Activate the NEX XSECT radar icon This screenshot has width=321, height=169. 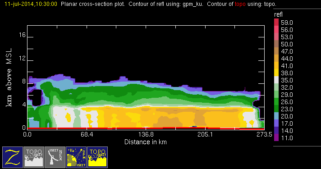click(55, 157)
